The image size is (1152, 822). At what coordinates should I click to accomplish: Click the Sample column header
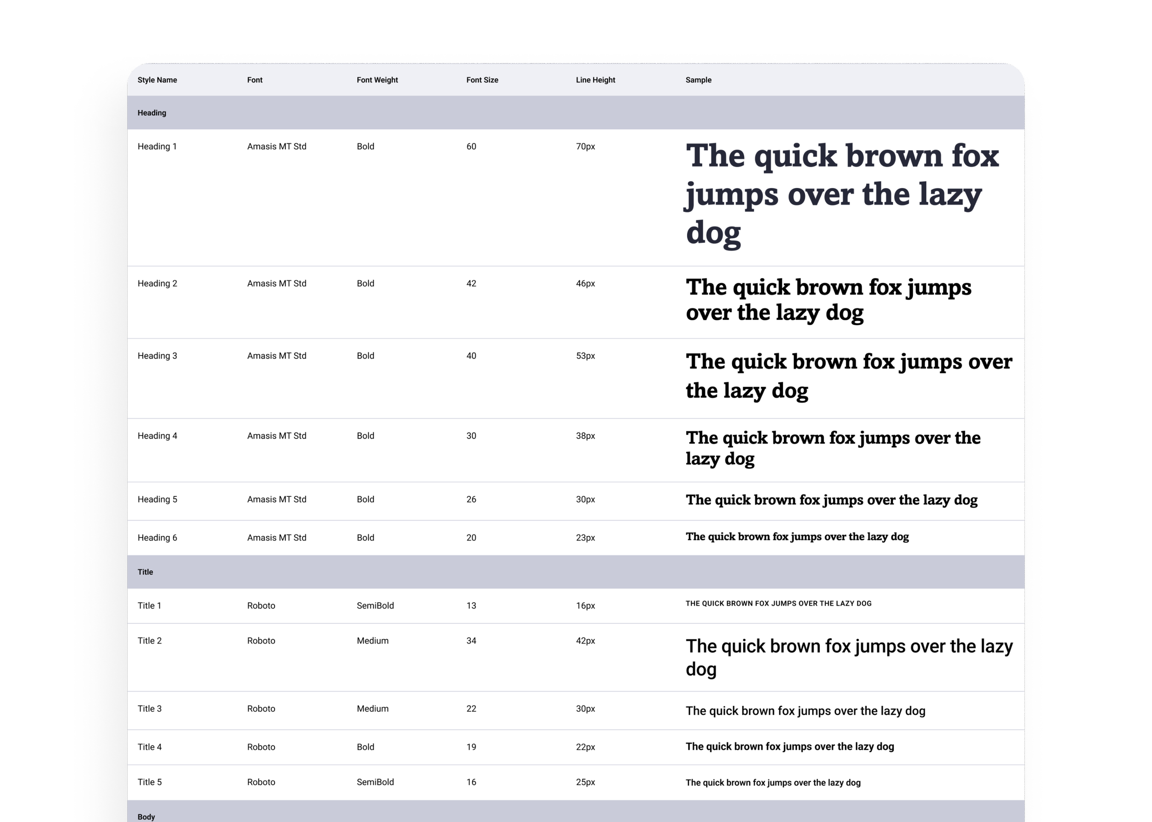pyautogui.click(x=698, y=80)
